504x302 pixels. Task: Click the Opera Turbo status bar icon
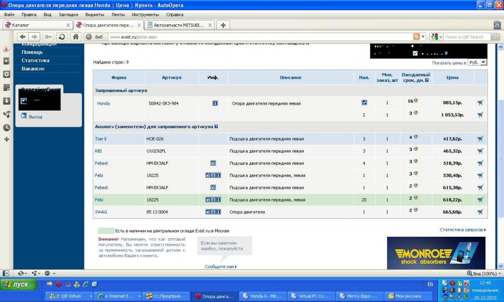(47, 273)
